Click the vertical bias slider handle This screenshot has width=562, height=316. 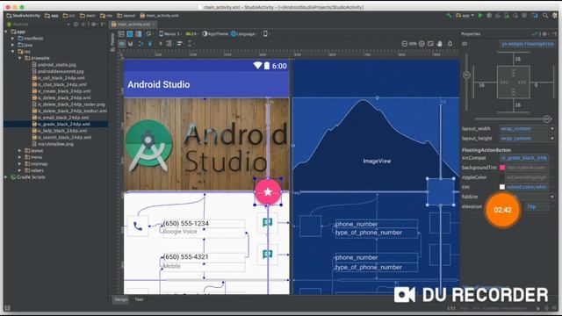466,75
